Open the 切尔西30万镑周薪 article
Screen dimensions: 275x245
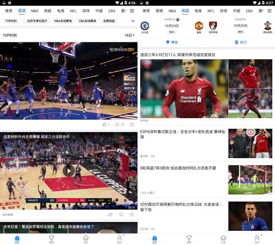pos(181,207)
